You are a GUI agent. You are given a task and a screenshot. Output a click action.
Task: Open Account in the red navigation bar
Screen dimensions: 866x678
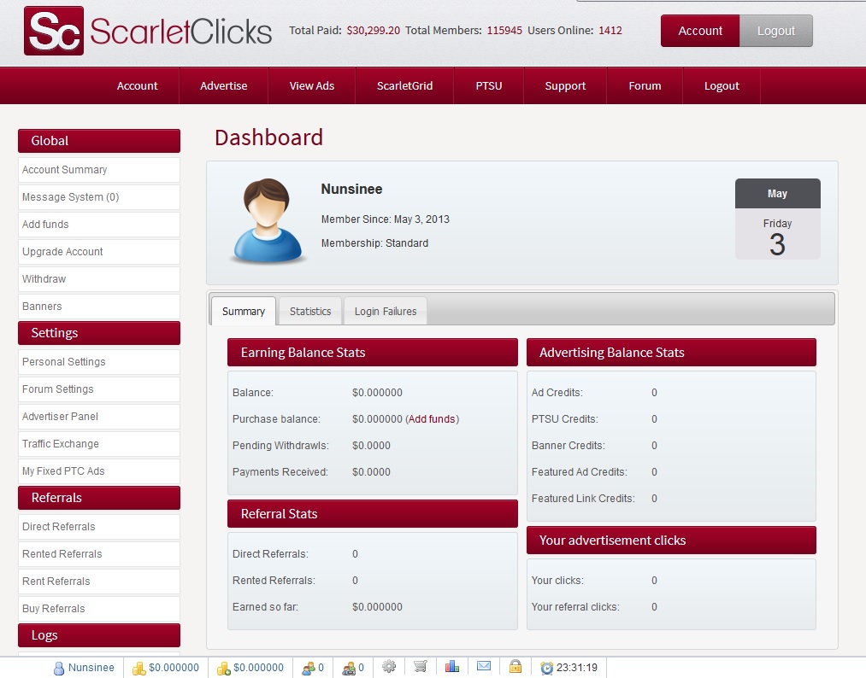(x=137, y=86)
